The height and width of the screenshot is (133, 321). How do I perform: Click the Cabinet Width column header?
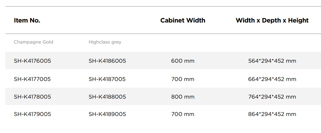pyautogui.click(x=183, y=20)
